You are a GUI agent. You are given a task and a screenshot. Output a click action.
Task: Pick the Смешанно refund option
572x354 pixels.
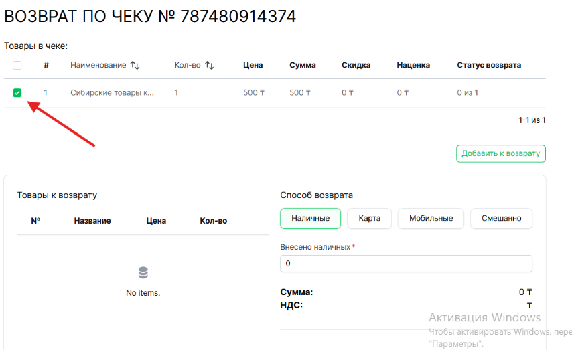[x=501, y=218]
